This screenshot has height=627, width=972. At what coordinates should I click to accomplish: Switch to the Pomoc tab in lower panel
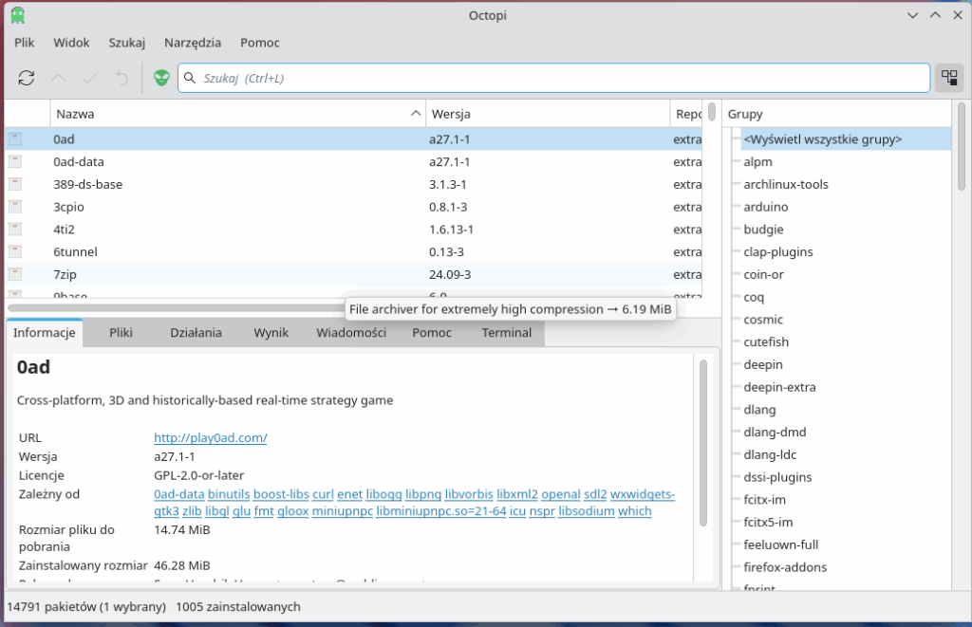[432, 333]
